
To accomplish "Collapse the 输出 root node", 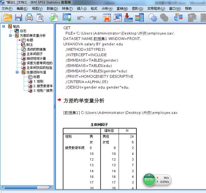I will pyautogui.click(x=4, y=26).
